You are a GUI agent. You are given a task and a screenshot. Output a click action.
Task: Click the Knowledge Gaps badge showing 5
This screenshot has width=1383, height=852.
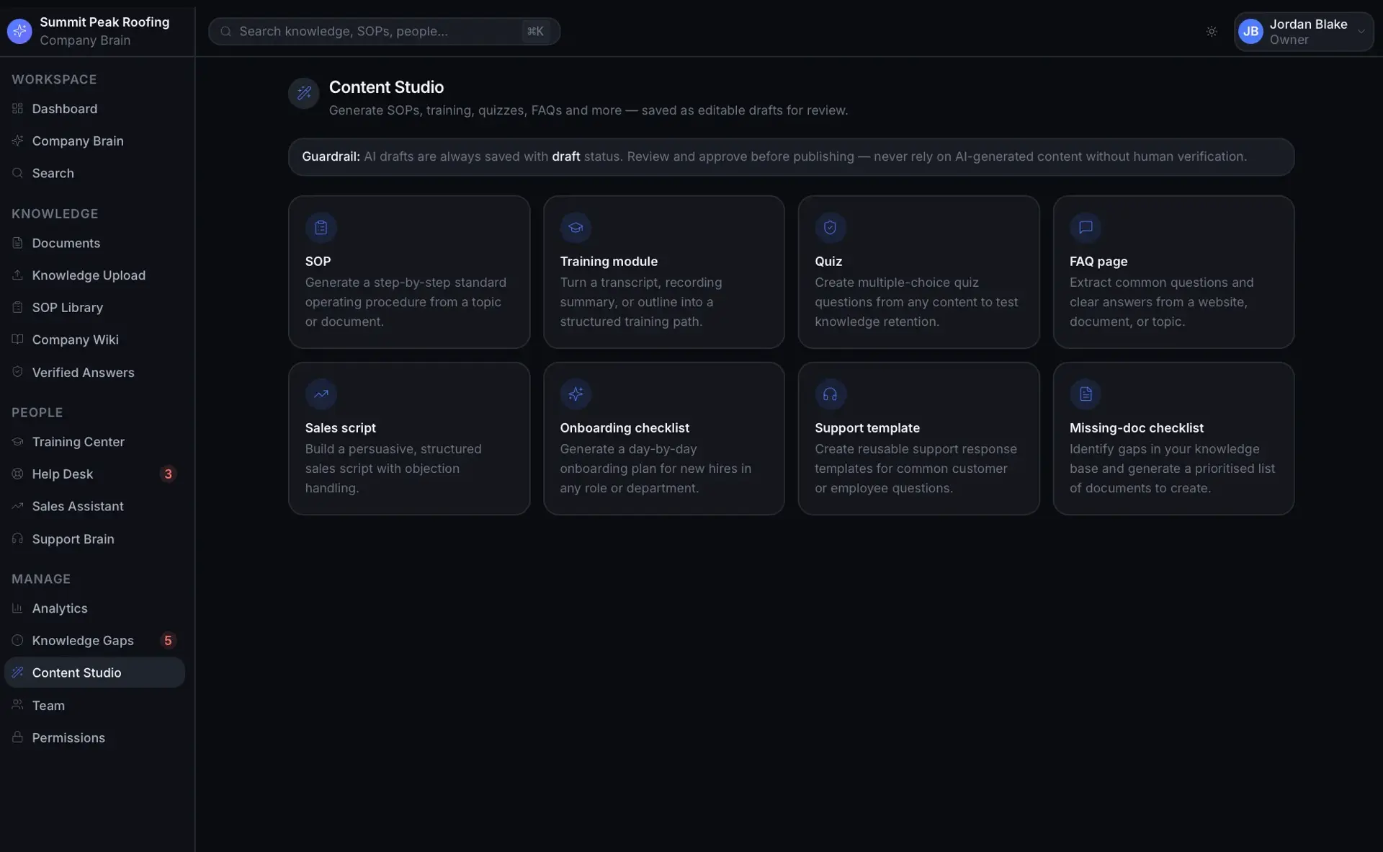[168, 640]
